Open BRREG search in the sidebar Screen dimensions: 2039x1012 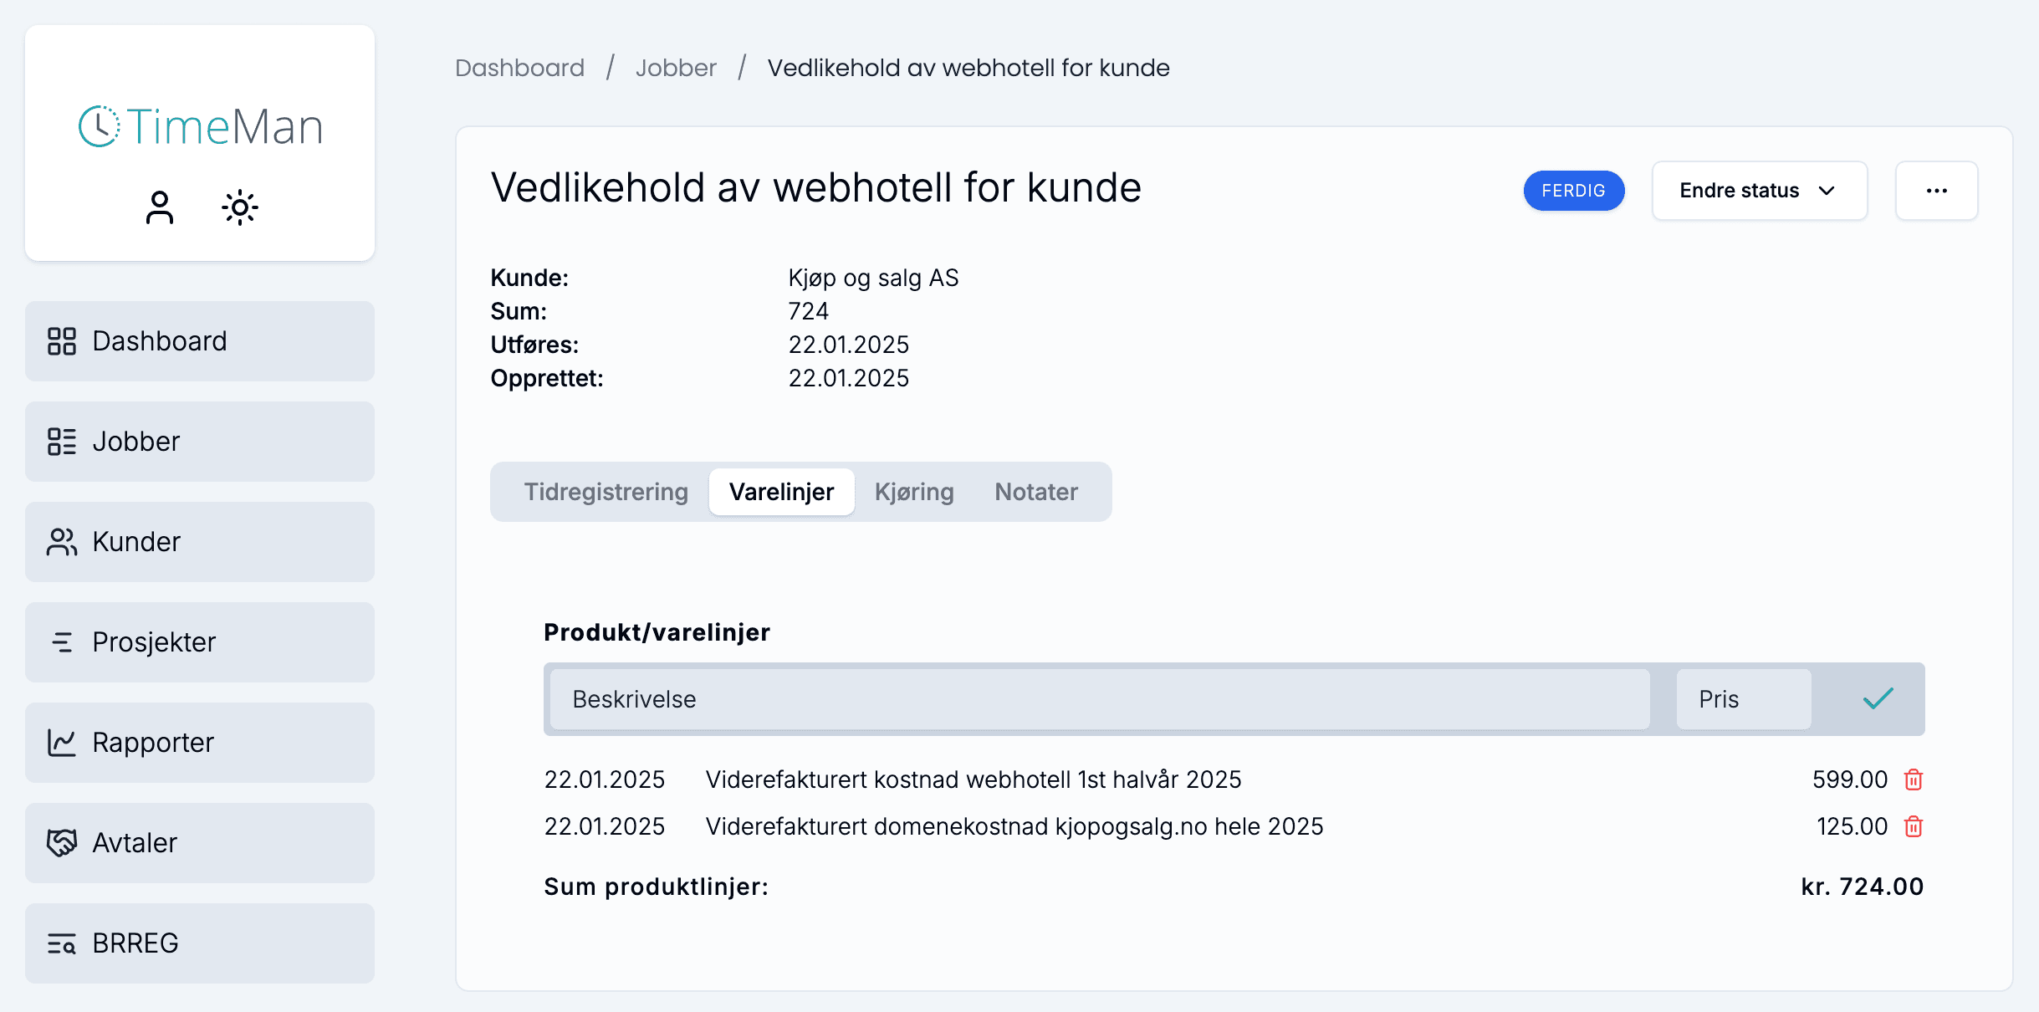199,943
